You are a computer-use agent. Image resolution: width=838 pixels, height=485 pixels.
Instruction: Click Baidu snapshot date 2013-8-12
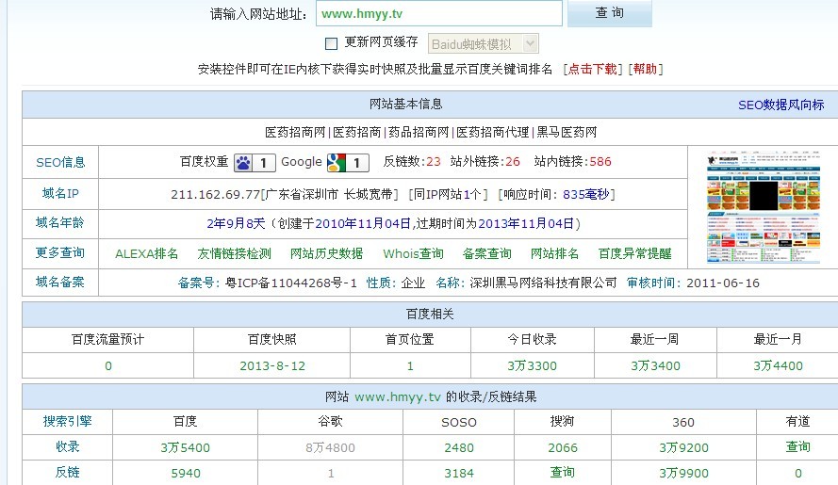pyautogui.click(x=271, y=365)
